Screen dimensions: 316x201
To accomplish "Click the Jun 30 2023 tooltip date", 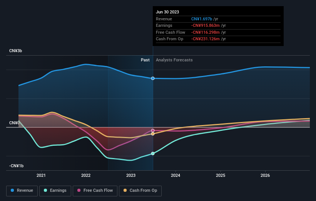I will pyautogui.click(x=167, y=12).
